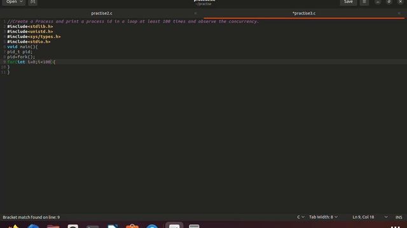The width and height of the screenshot is (407, 228).
Task: Place cursor on #include<unistd.h> line
Action: coord(30,32)
